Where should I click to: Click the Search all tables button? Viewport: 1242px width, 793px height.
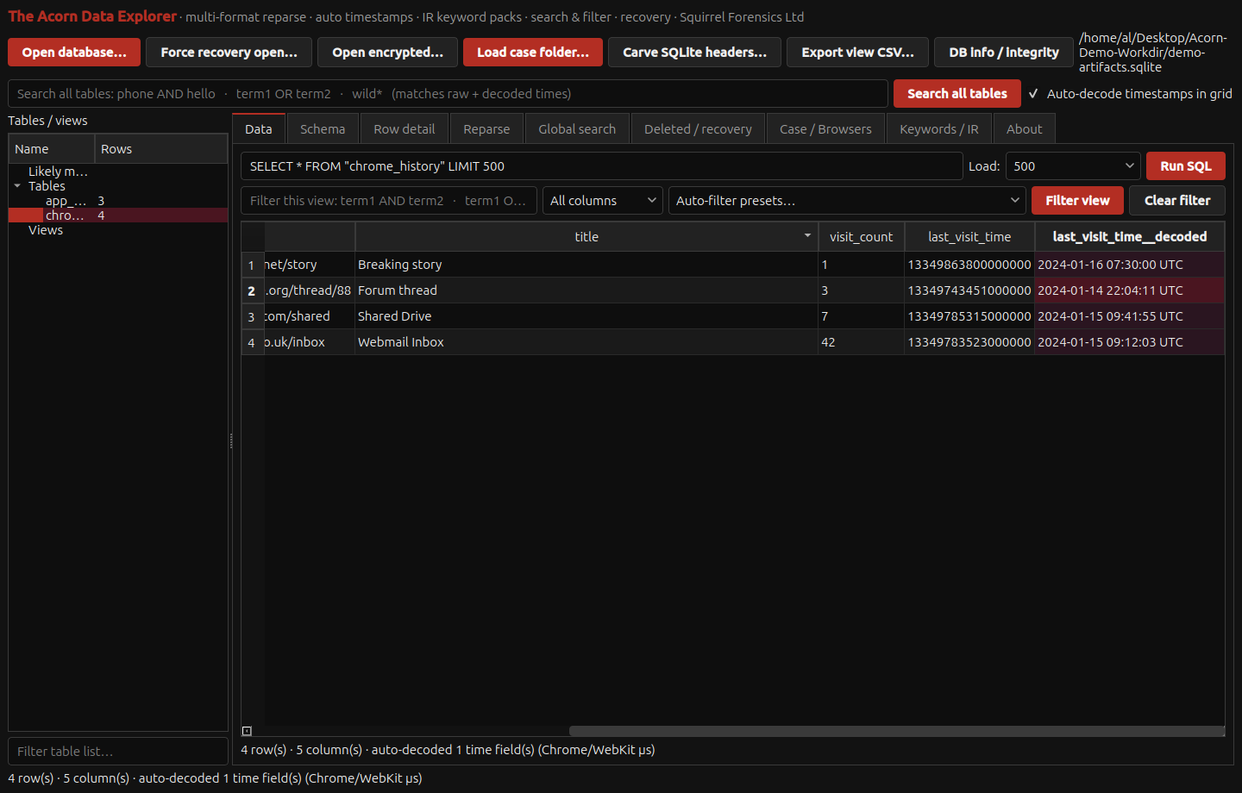coord(957,93)
